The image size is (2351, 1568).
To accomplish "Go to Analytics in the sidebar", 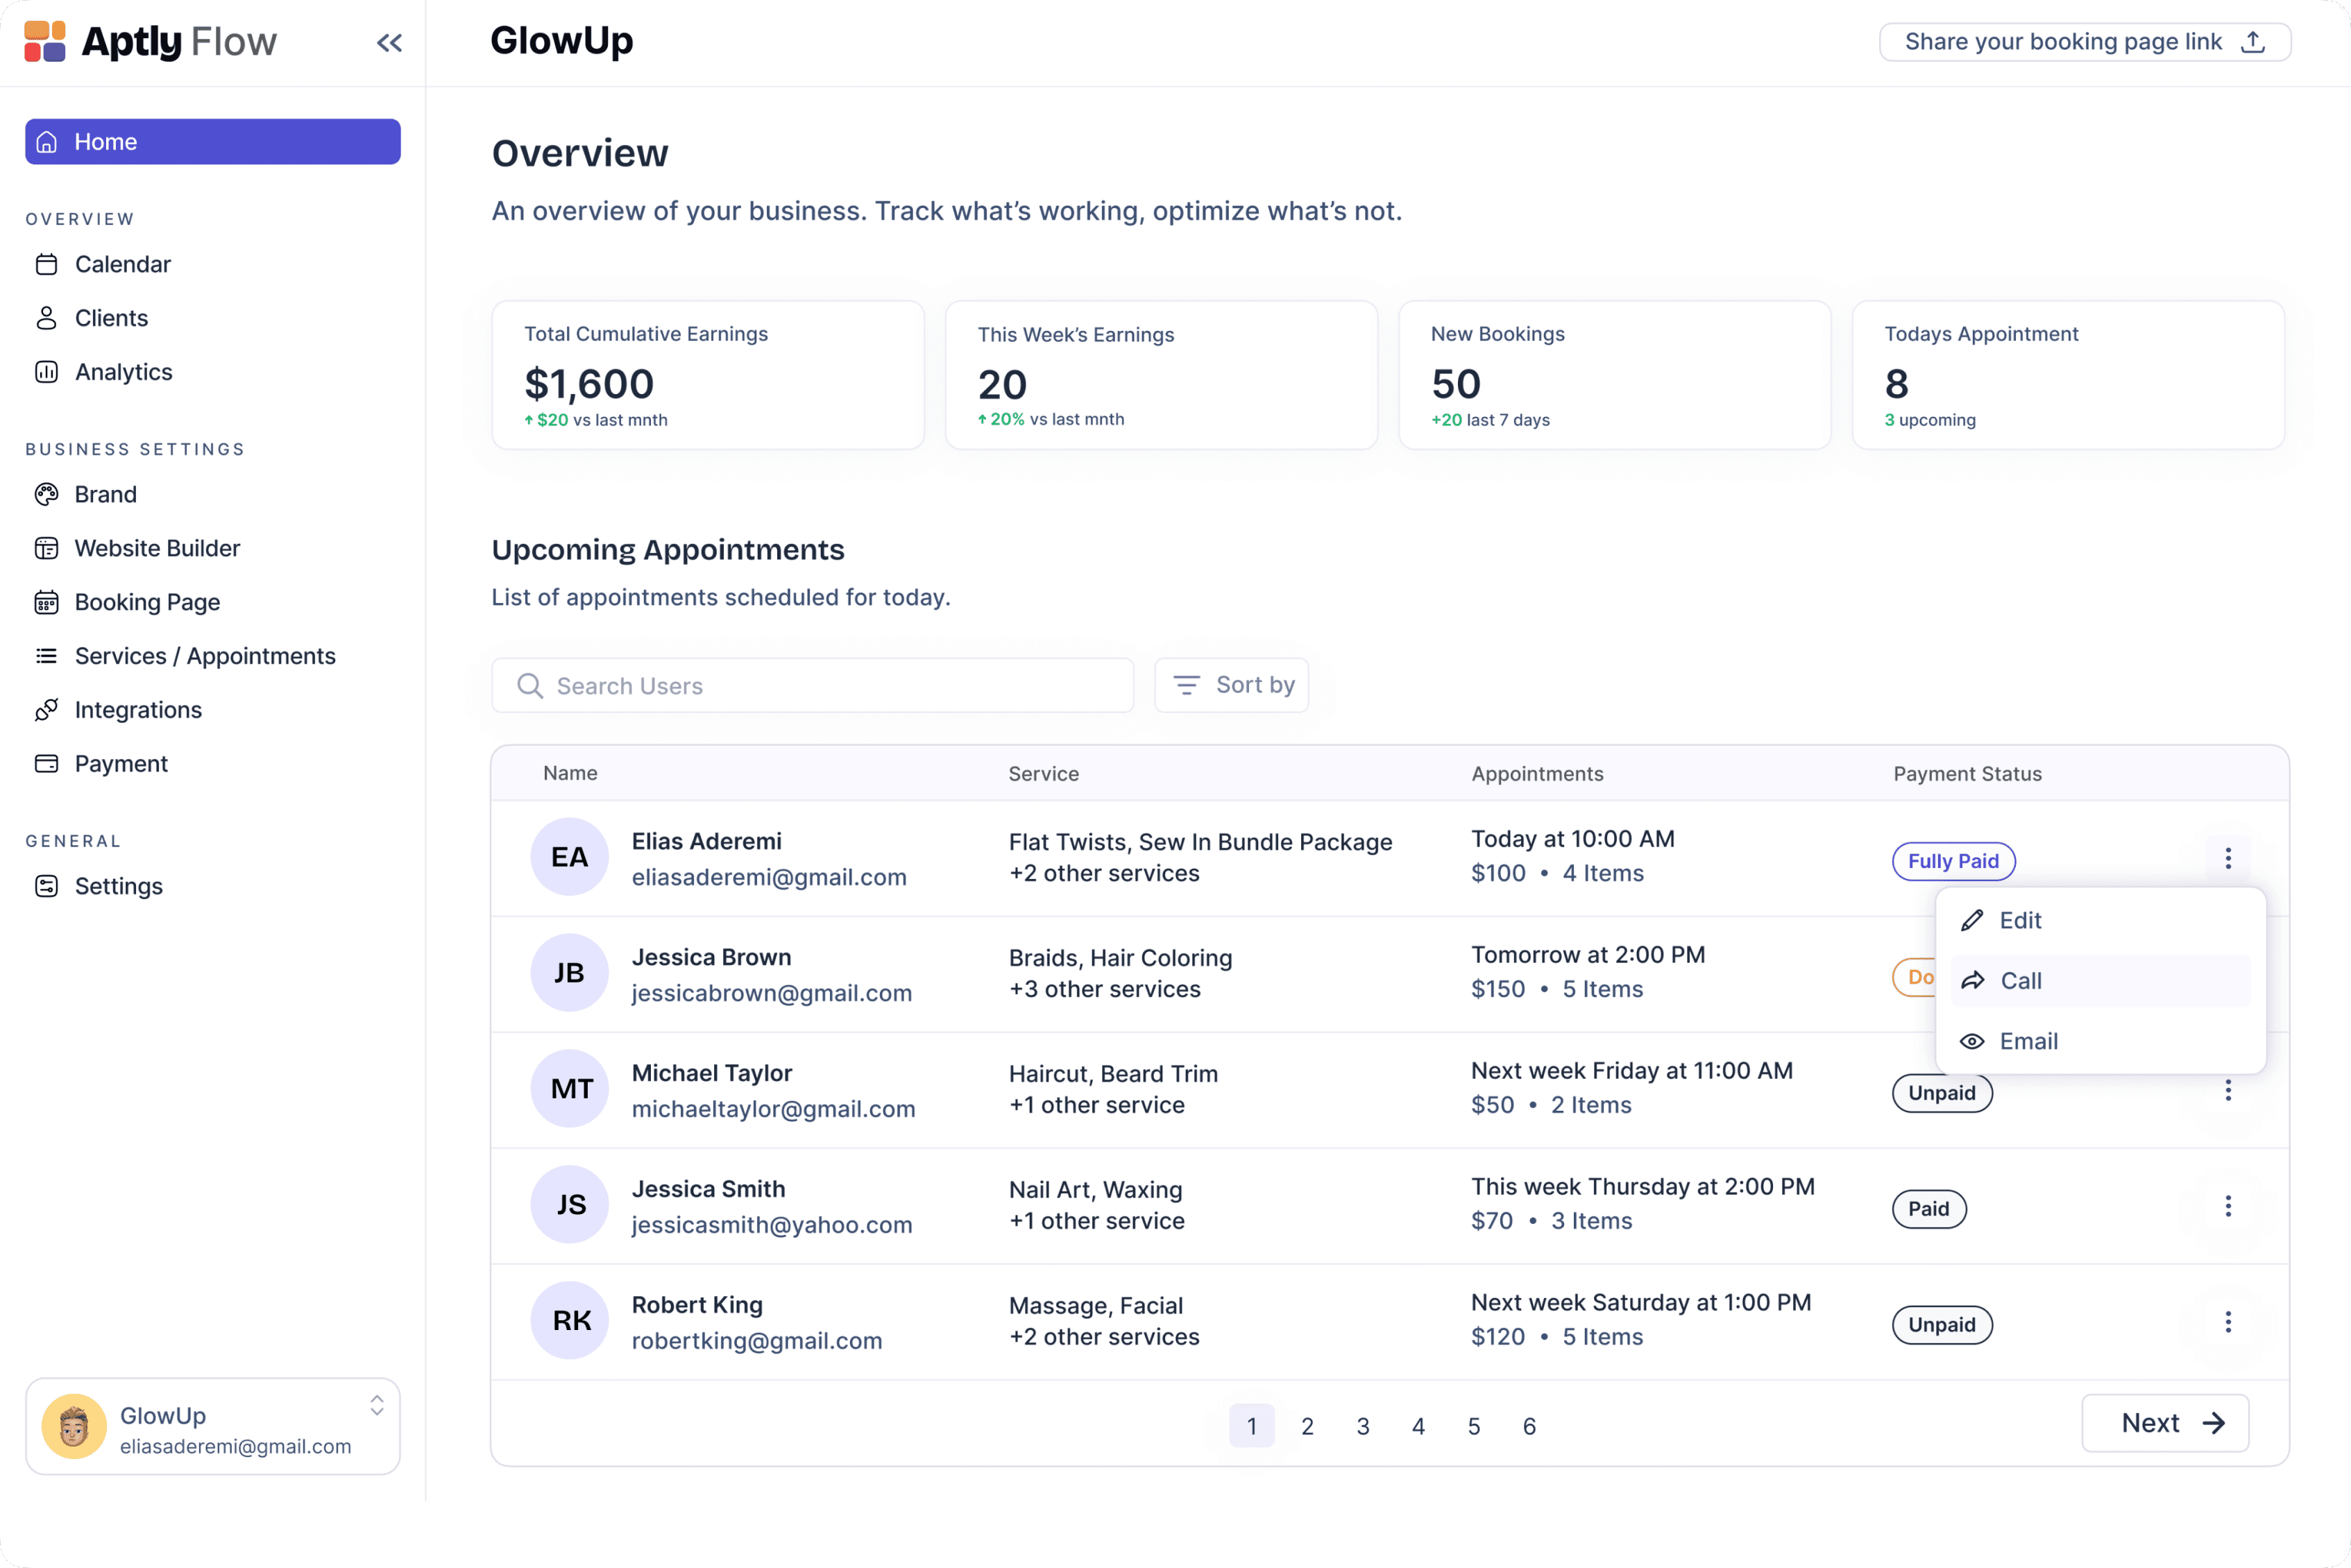I will [x=123, y=372].
